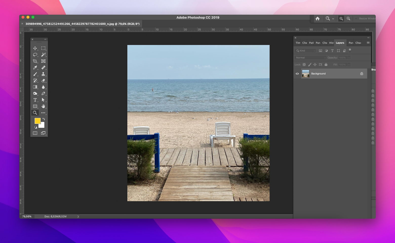Open the Kind filter dropdown
The height and width of the screenshot is (243, 395).
pyautogui.click(x=305, y=51)
